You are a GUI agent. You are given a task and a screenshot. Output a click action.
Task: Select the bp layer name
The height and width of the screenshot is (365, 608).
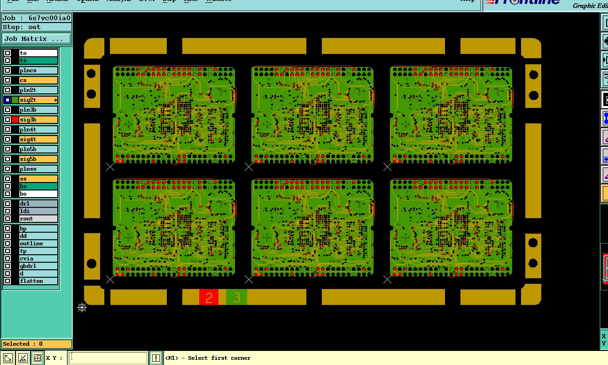click(x=38, y=228)
